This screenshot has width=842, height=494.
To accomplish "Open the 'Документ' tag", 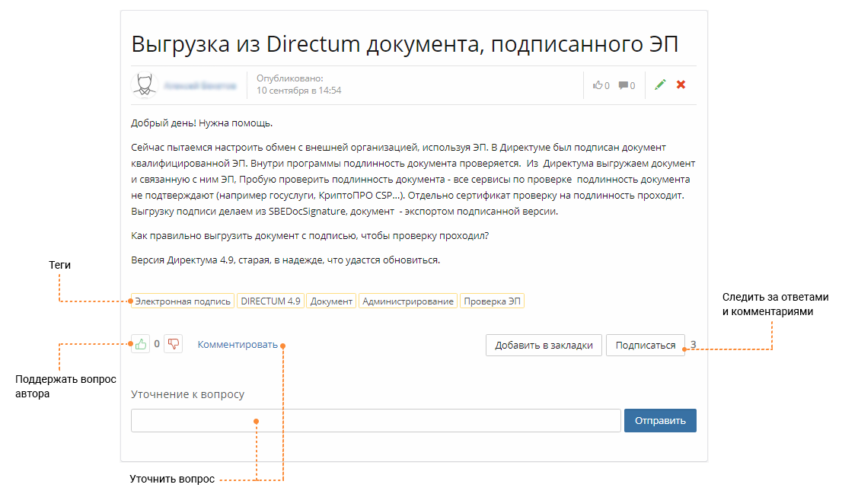I will click(x=331, y=301).
